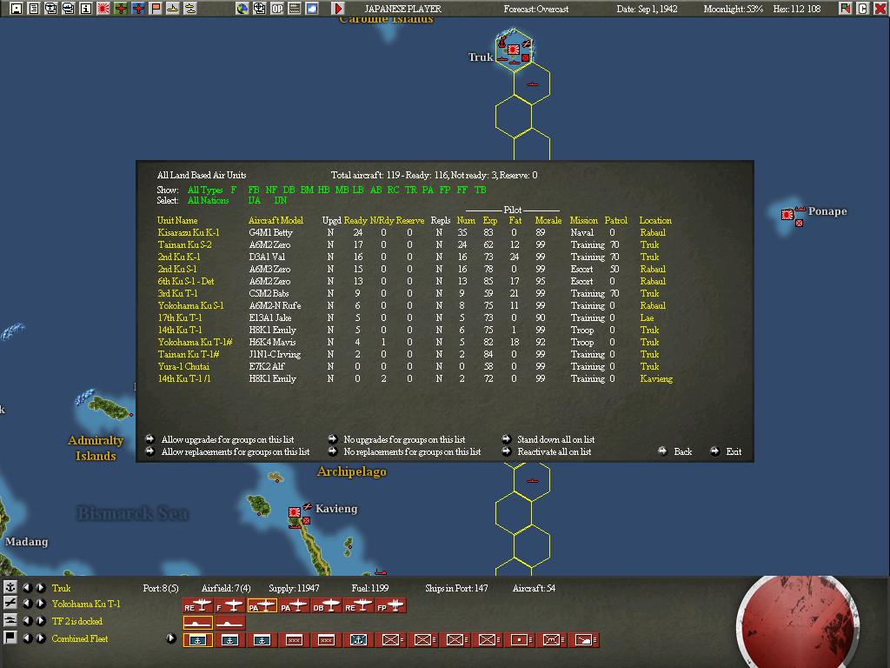Click the aircraft icon beside Yokohama Ku T-1
890x668 pixels.
10,604
